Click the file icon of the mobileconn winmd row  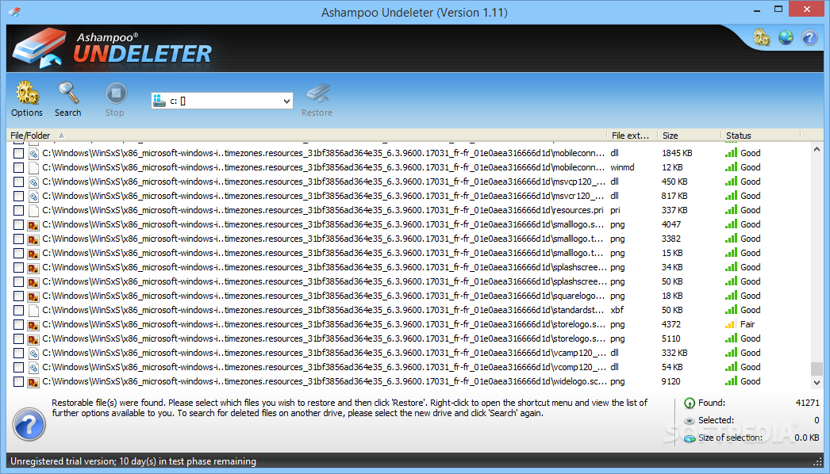(33, 167)
